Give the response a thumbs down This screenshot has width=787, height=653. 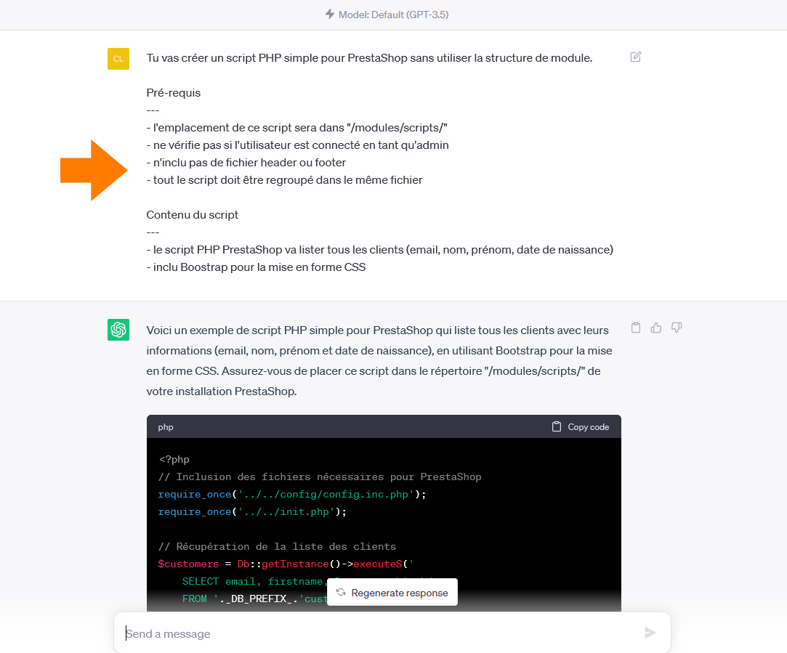tap(677, 328)
